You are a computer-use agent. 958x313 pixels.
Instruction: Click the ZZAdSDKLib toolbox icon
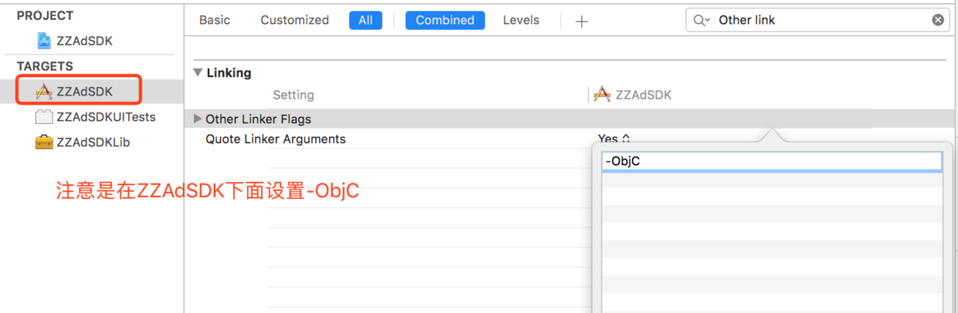[x=45, y=143]
